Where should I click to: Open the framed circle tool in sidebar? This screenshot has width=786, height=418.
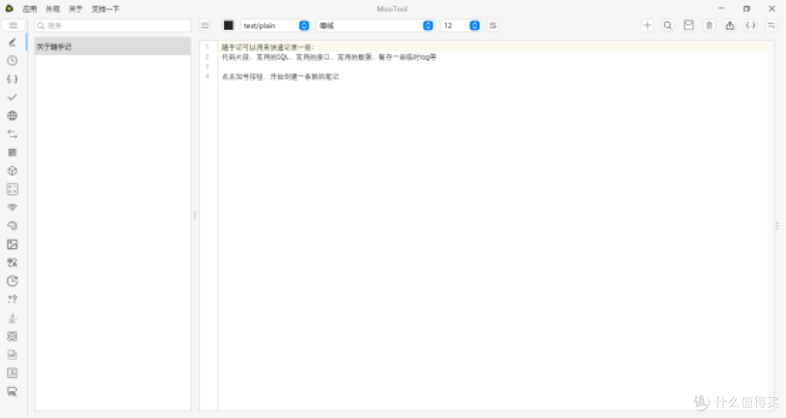(12, 337)
